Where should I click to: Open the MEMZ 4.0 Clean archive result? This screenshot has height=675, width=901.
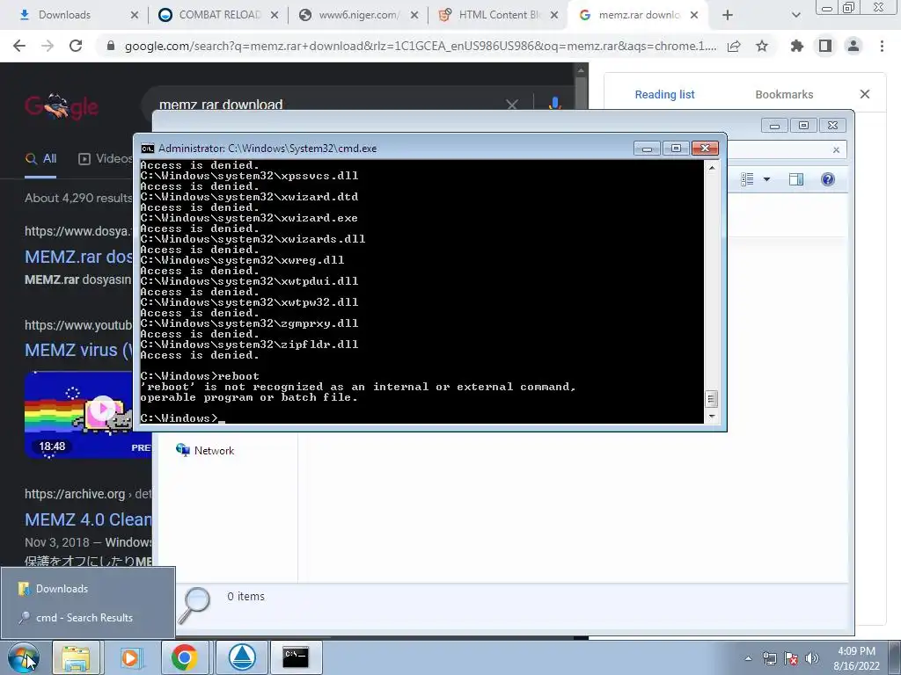[88, 519]
